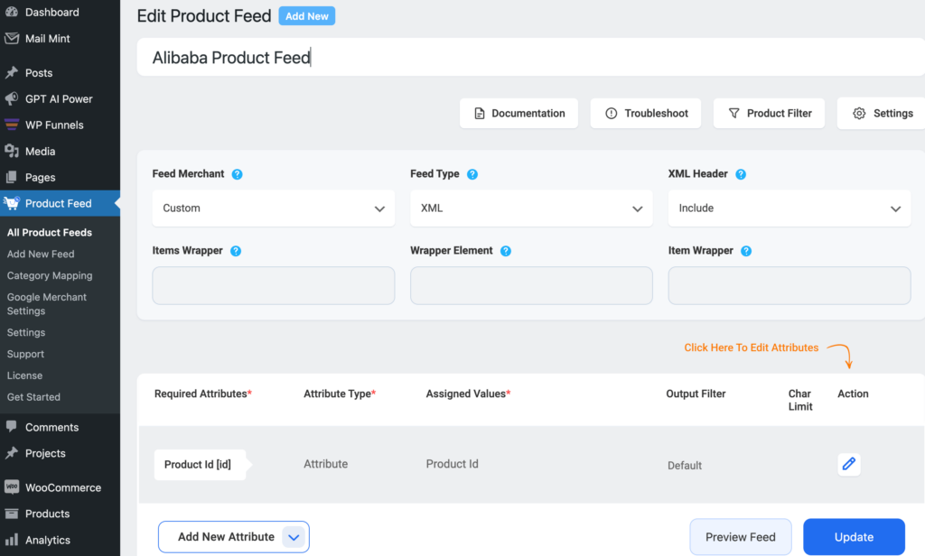925x556 pixels.
Task: Click the Item Wrapper input field
Action: pyautogui.click(x=790, y=285)
